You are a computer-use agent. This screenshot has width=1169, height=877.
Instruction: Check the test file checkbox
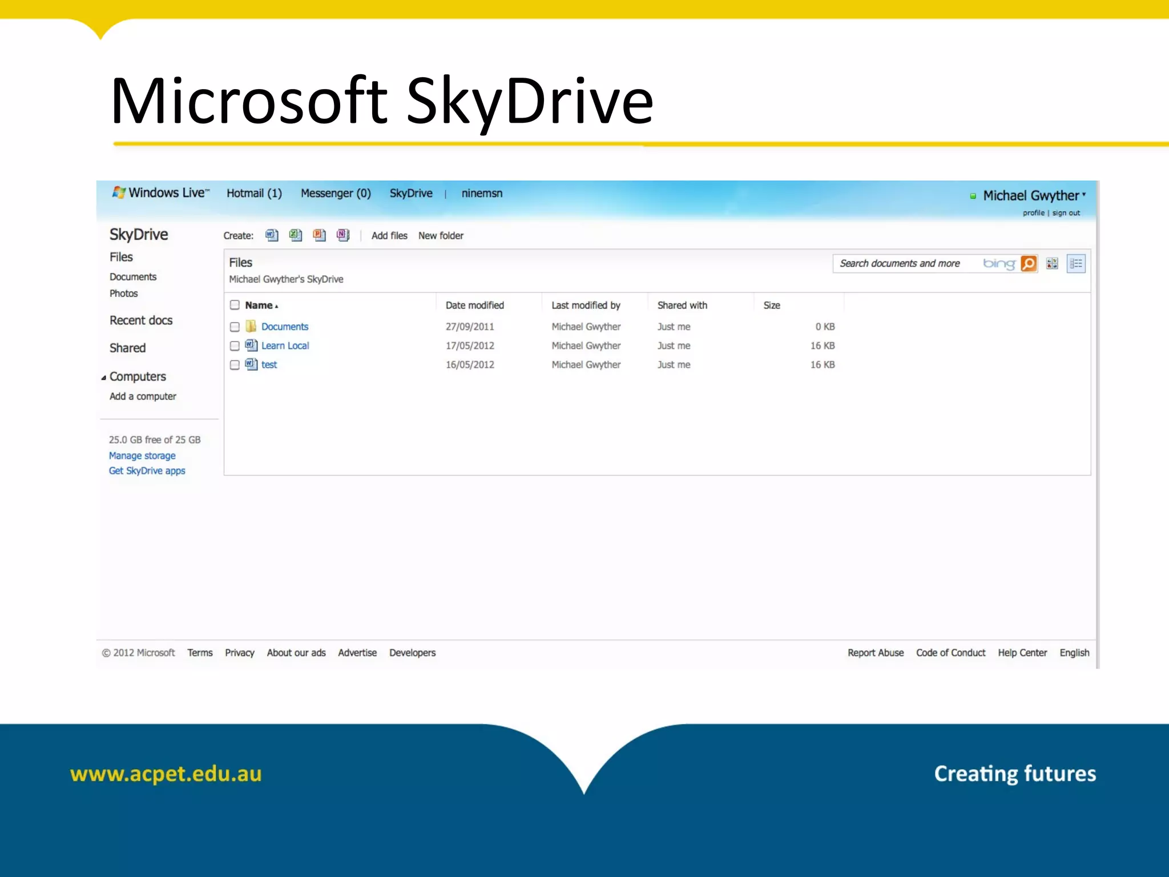235,365
